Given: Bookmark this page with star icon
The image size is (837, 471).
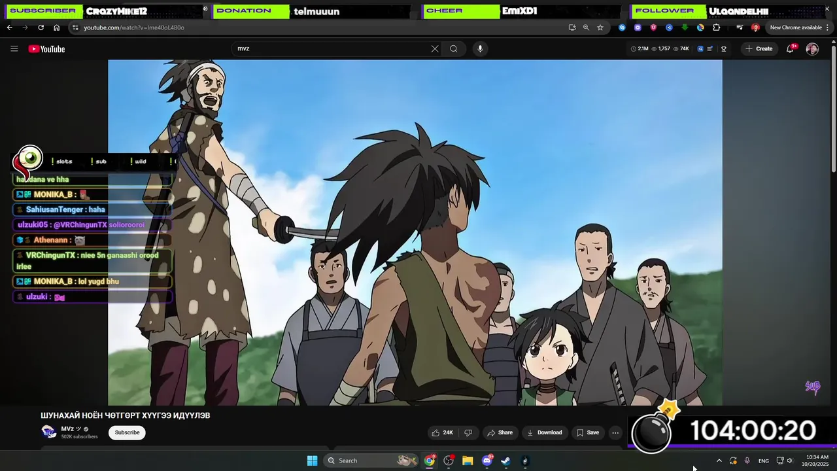Looking at the screenshot, I should 600,27.
